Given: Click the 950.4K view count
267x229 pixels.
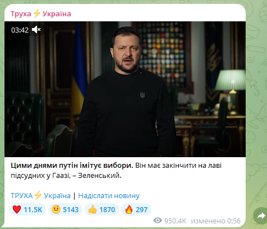Looking at the screenshot, I should 175,221.
